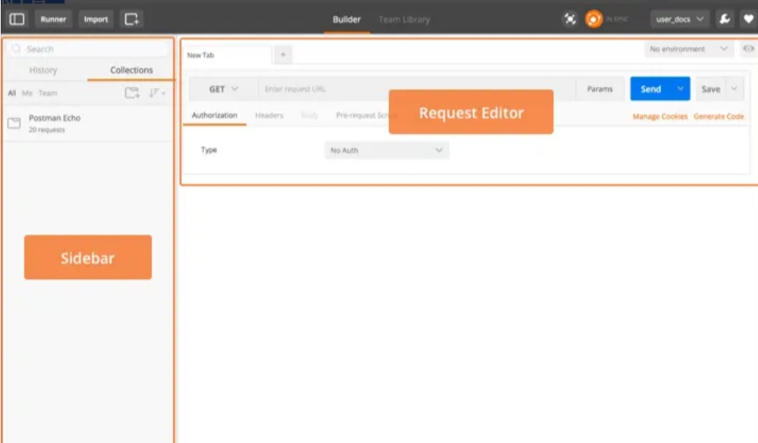
Task: Click the plus icon to add tab
Action: click(283, 55)
